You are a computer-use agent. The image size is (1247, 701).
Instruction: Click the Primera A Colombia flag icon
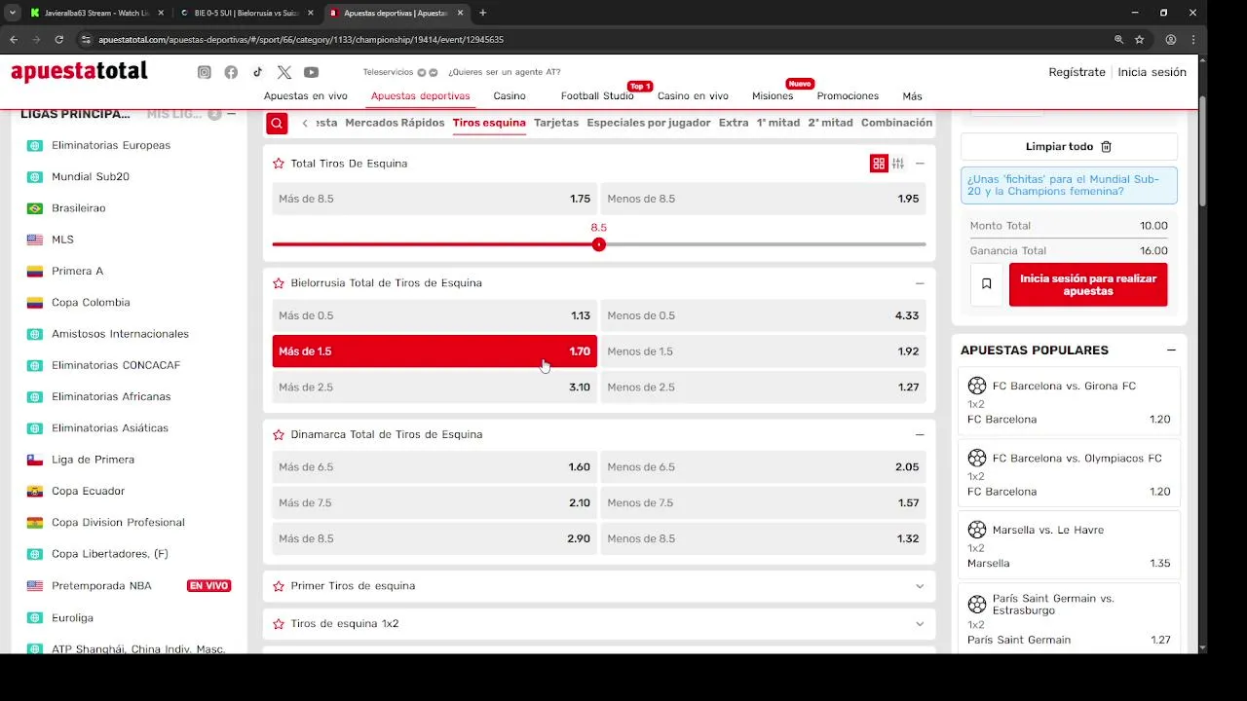(x=35, y=271)
